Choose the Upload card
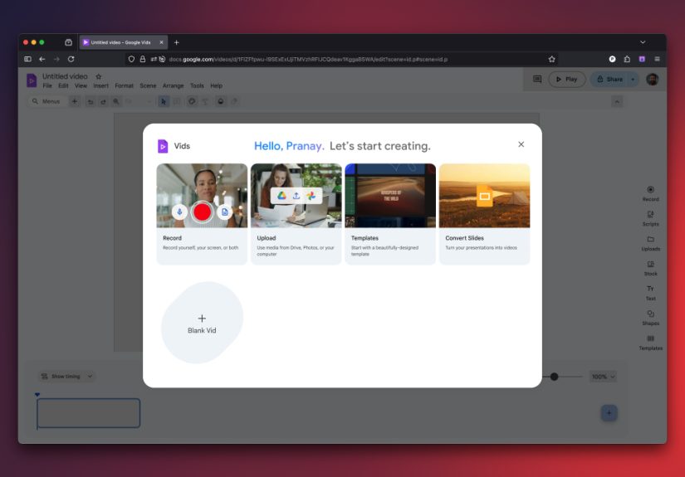685x477 pixels. tap(296, 214)
